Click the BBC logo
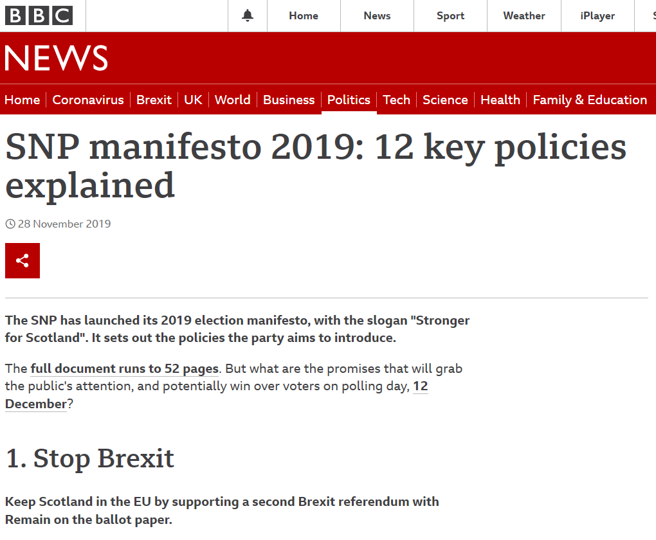656x540 pixels. (39, 15)
